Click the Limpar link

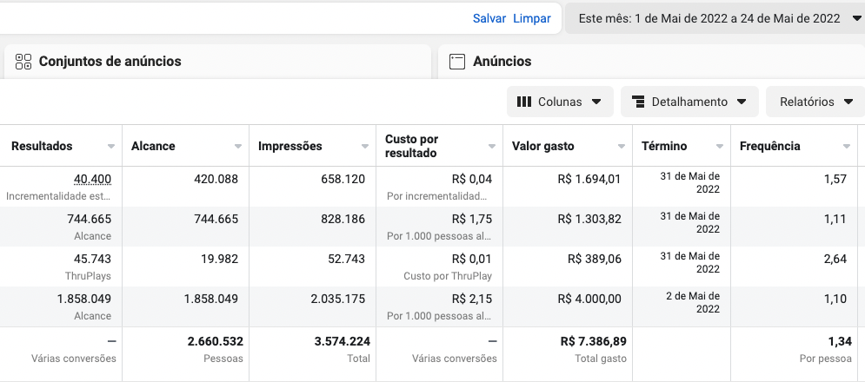(x=532, y=19)
